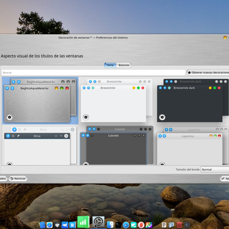Click the Reiniciar button
Viewport: 229px width, 229px height.
point(18,179)
